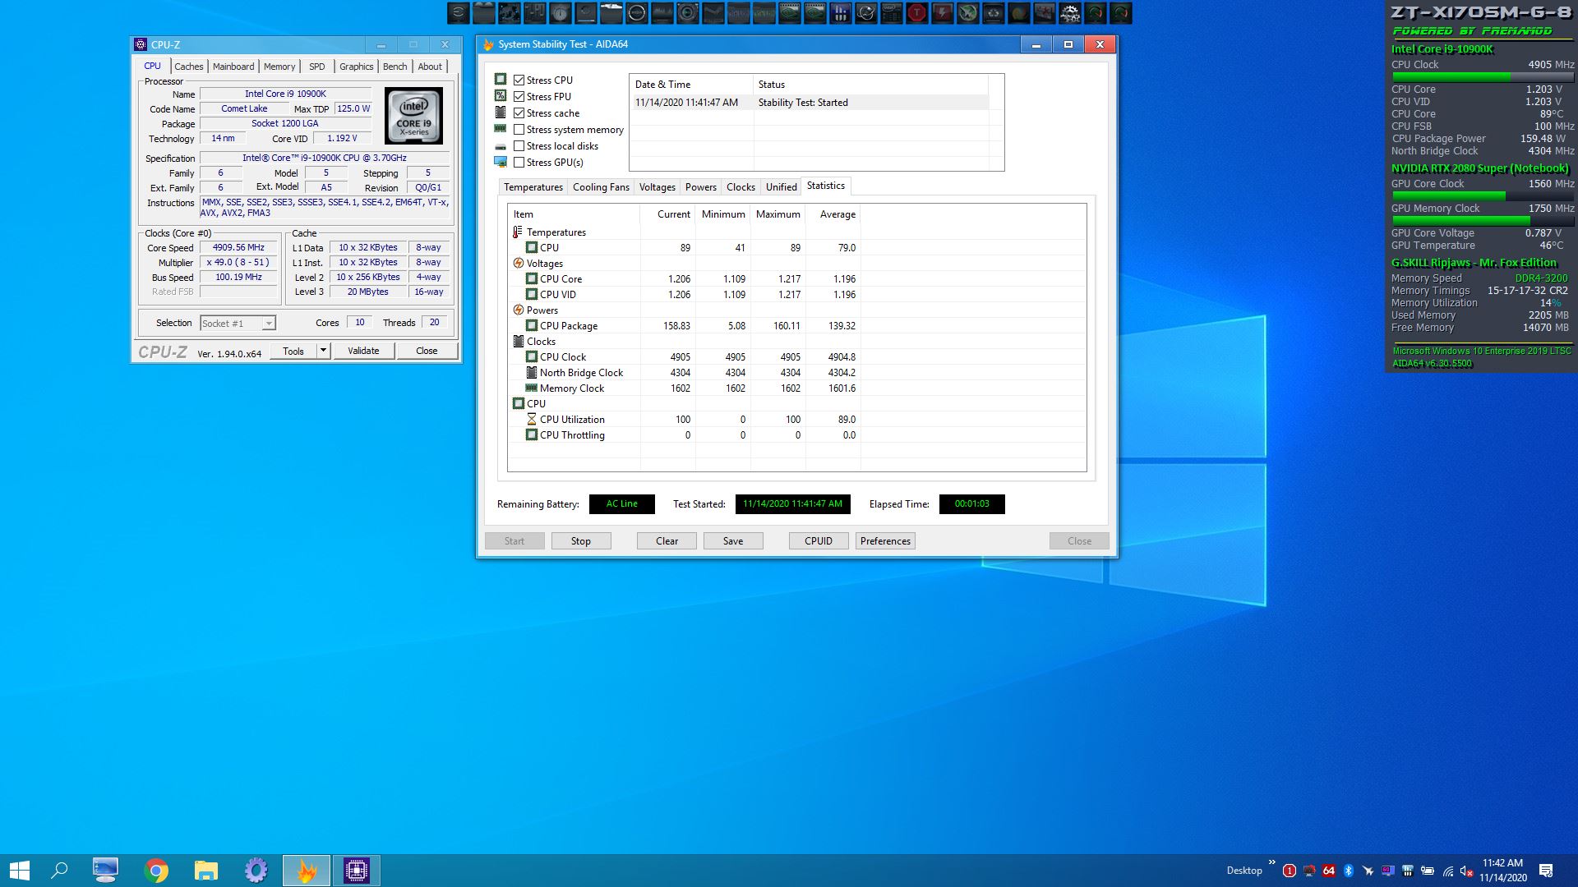Select the CPU Package row in statistics
The width and height of the screenshot is (1578, 887).
pyautogui.click(x=569, y=326)
